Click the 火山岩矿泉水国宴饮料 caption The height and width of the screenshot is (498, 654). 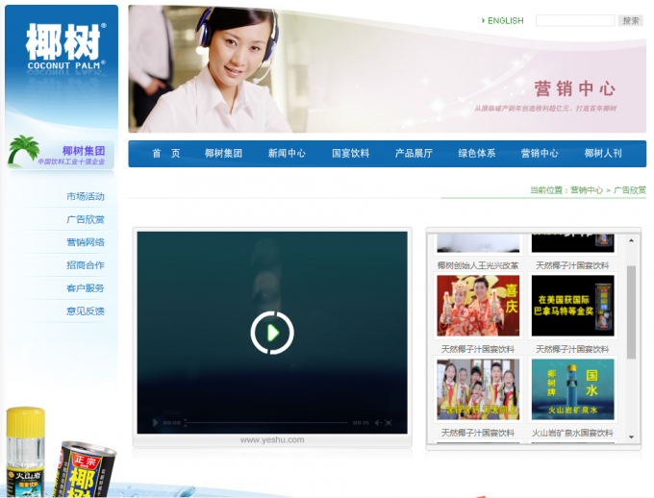[572, 433]
